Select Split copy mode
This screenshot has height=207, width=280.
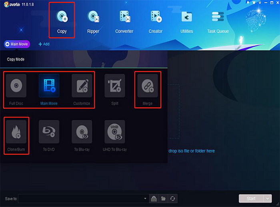coord(115,90)
